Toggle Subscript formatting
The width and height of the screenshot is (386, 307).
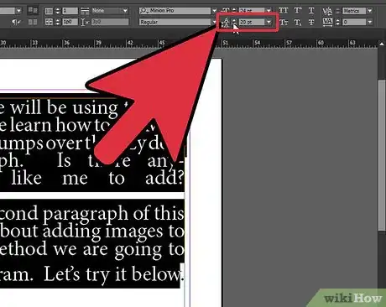(298, 22)
